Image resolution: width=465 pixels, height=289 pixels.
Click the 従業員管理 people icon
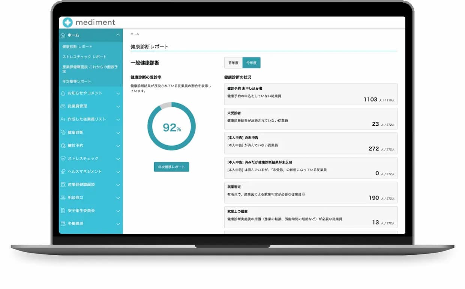[x=63, y=106]
